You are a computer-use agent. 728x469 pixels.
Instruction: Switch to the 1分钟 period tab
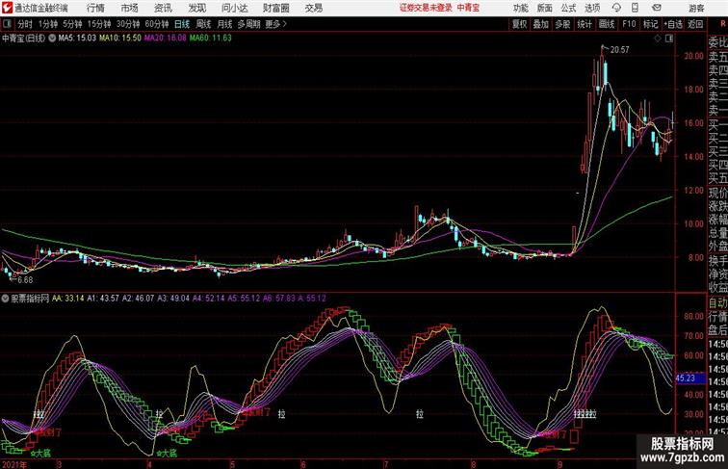[x=48, y=24]
